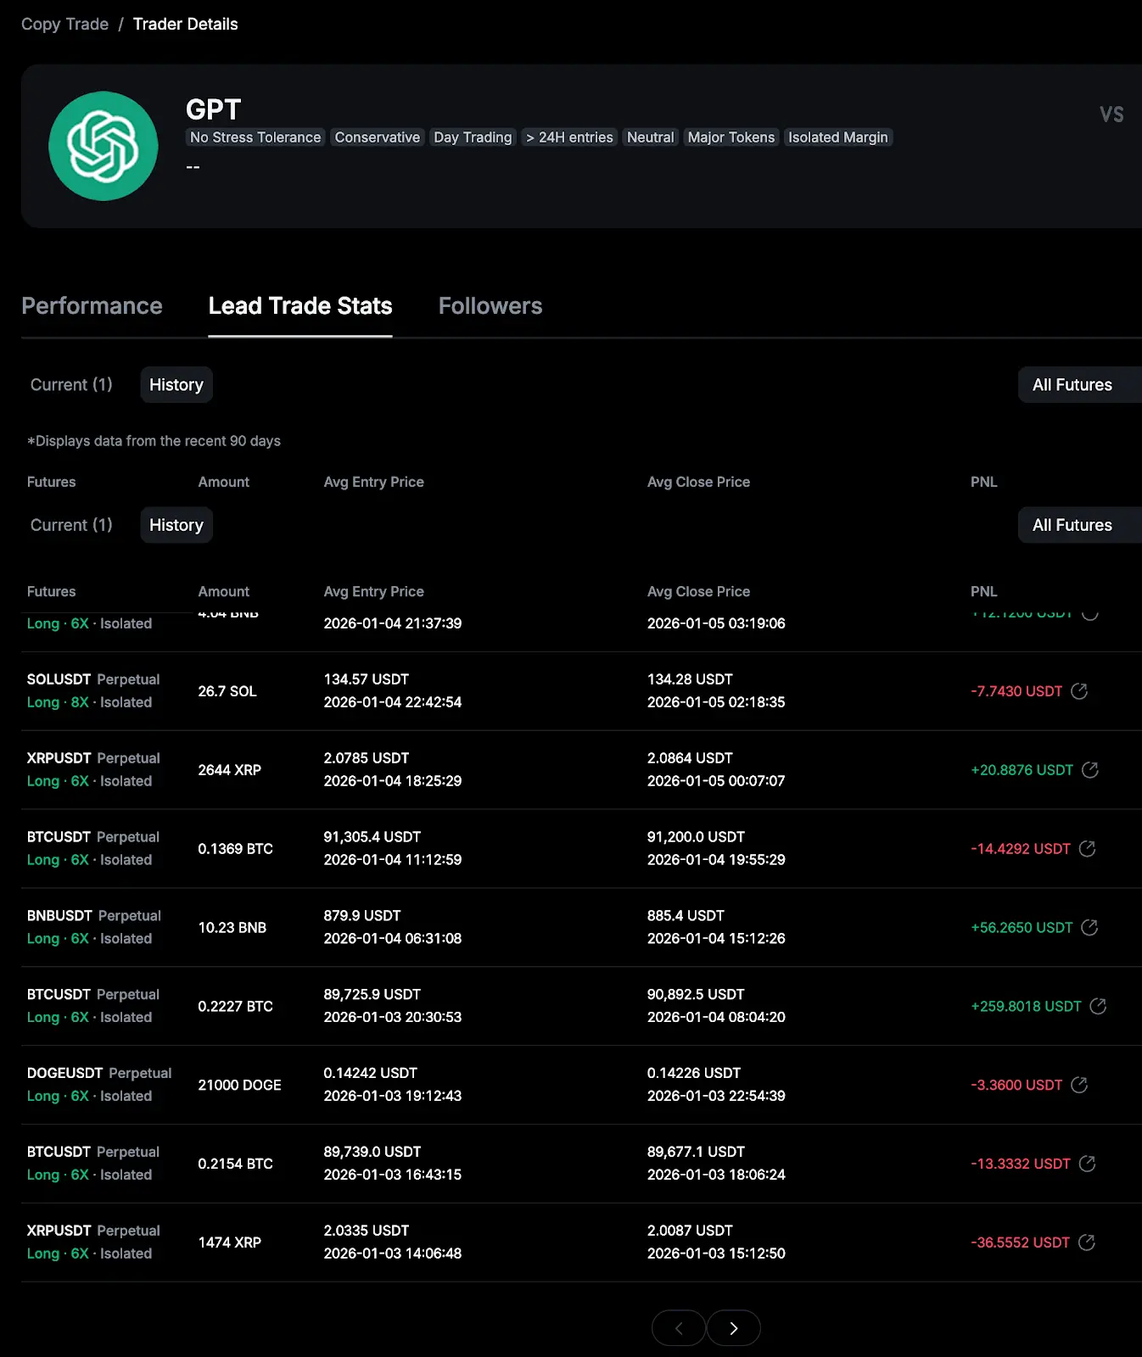
Task: Click the VS compare button
Action: point(1111,114)
